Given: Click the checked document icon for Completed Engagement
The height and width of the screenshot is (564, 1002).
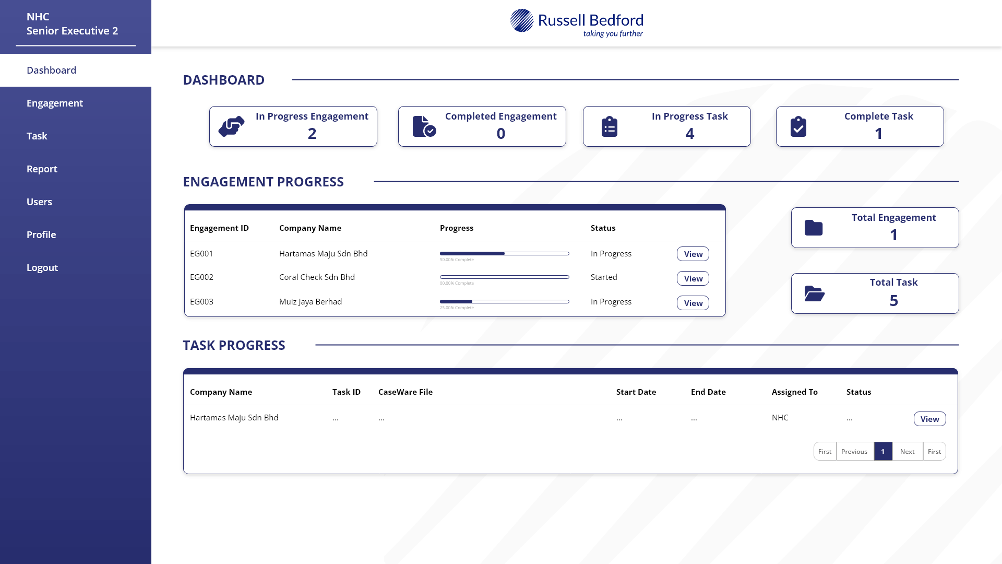Looking at the screenshot, I should [423, 126].
